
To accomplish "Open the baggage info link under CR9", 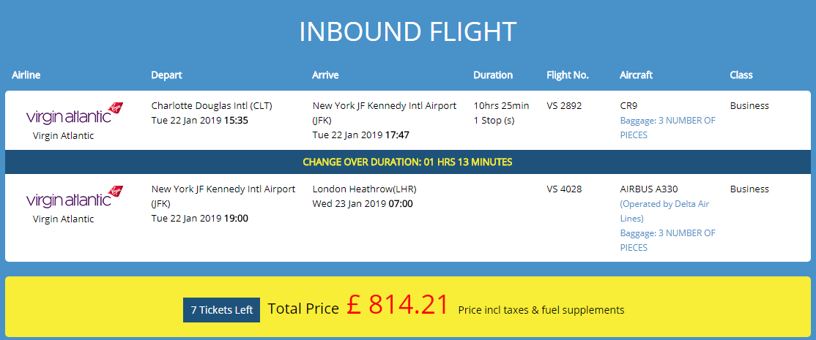I will 667,127.
